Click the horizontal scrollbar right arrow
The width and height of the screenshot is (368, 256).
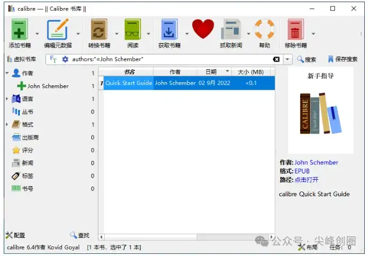tap(272, 237)
